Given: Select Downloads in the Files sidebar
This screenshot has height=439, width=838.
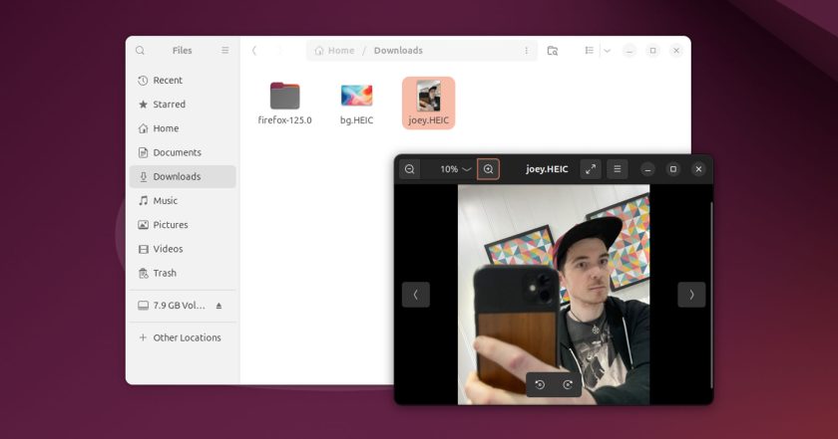Looking at the screenshot, I should coord(183,176).
